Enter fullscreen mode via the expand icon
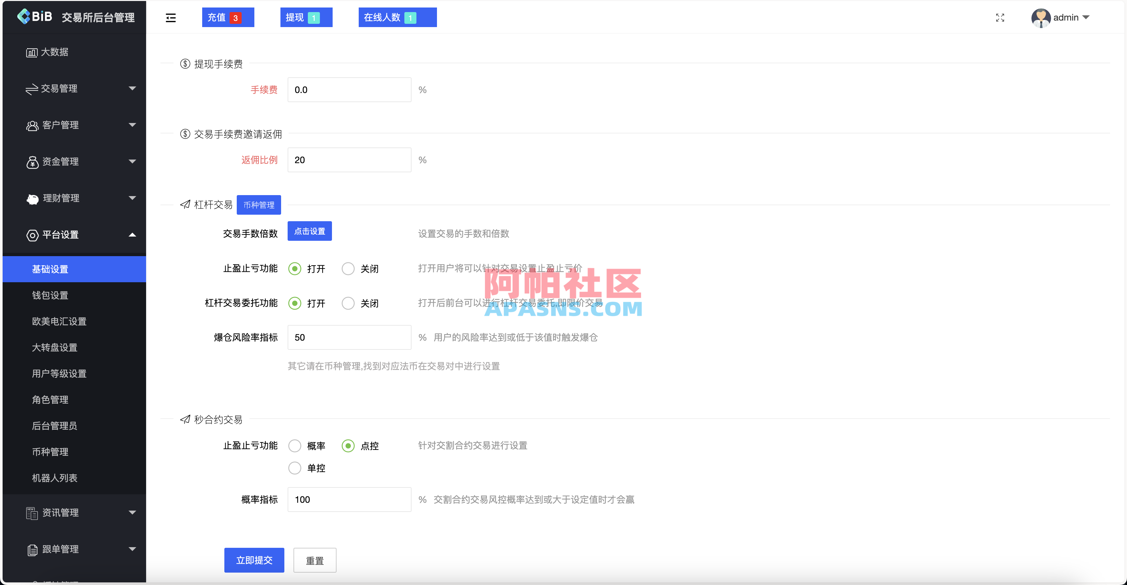Image resolution: width=1127 pixels, height=585 pixels. [1000, 18]
